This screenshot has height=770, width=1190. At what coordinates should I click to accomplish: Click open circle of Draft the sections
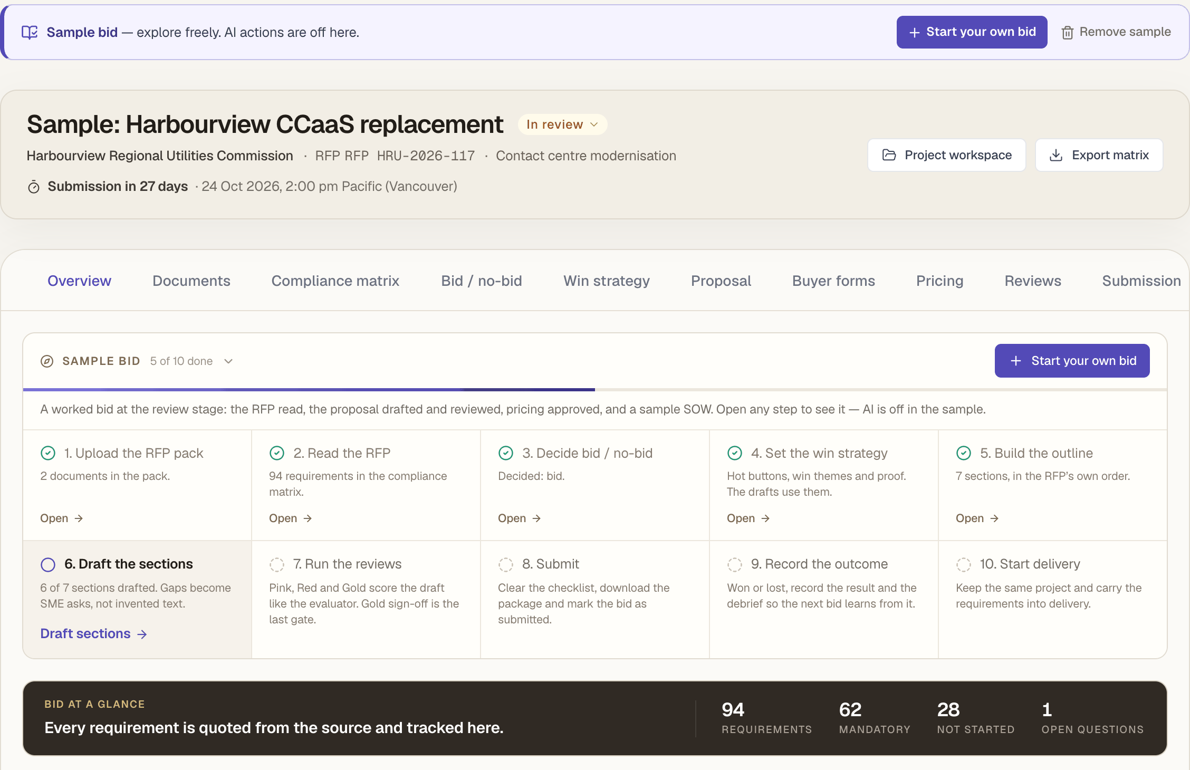[48, 564]
